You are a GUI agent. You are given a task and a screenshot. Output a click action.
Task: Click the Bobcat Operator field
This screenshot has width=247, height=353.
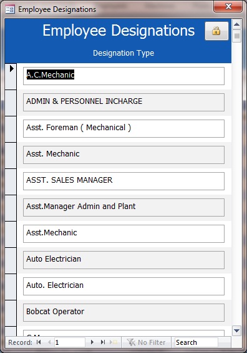[x=123, y=313]
